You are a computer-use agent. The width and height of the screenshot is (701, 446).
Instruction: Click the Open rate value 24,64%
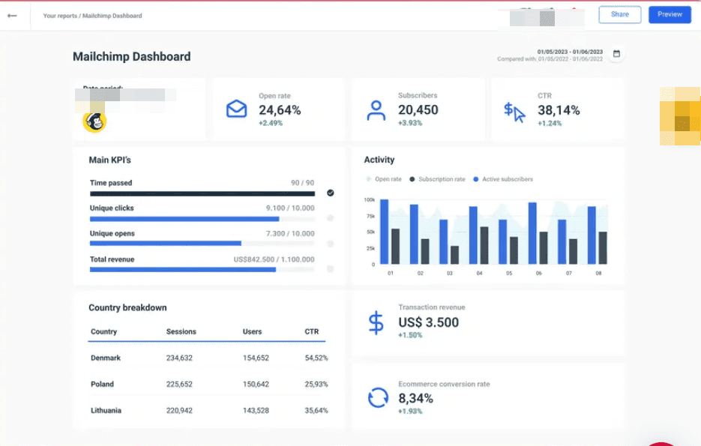tap(280, 110)
